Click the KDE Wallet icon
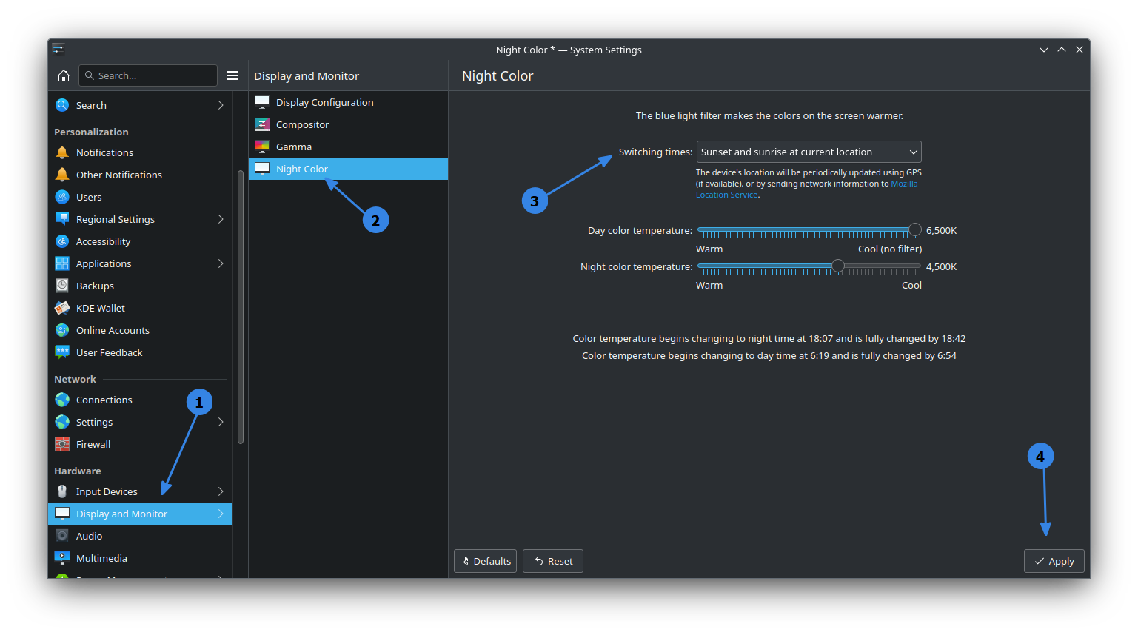The image size is (1138, 635). point(62,308)
